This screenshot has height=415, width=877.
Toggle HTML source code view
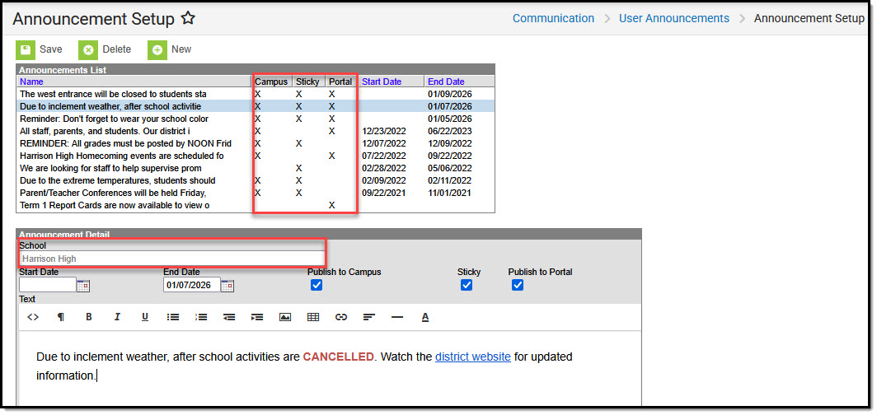point(33,317)
